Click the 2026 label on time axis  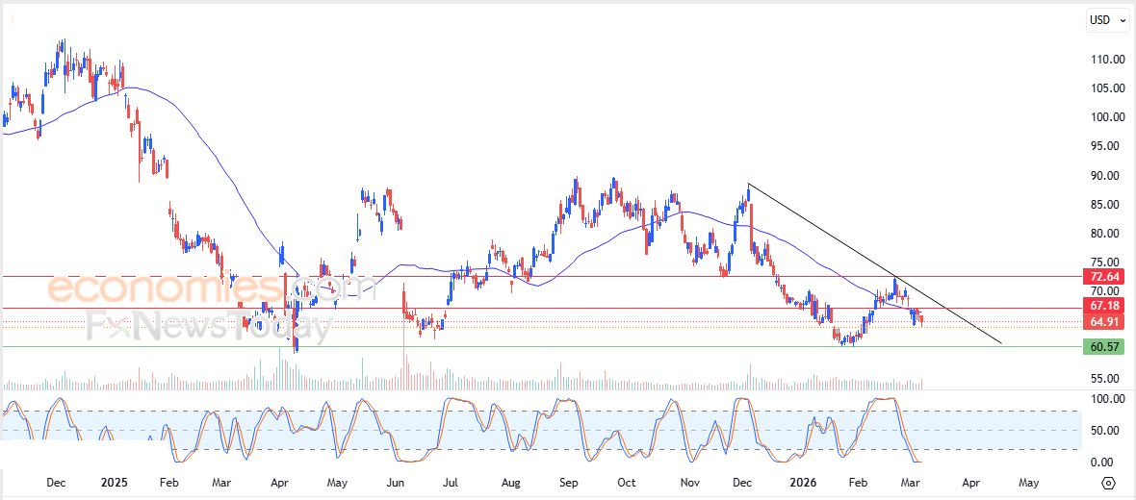pos(803,482)
